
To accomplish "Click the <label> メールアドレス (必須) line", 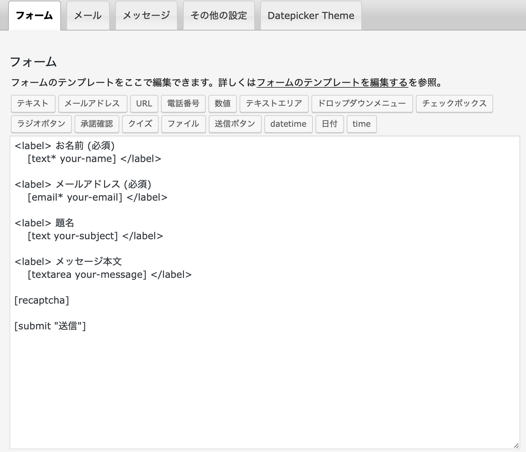I will tap(83, 184).
